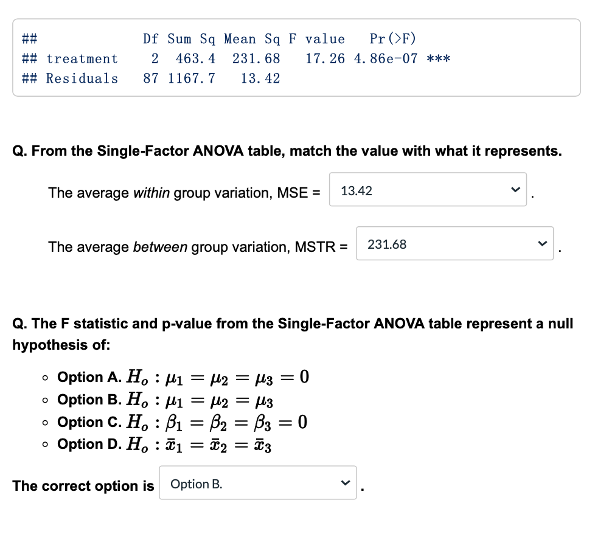Viewport: 595px width, 534px height.
Task: Click the chevron on the Option B dropdown
Action: [x=346, y=482]
